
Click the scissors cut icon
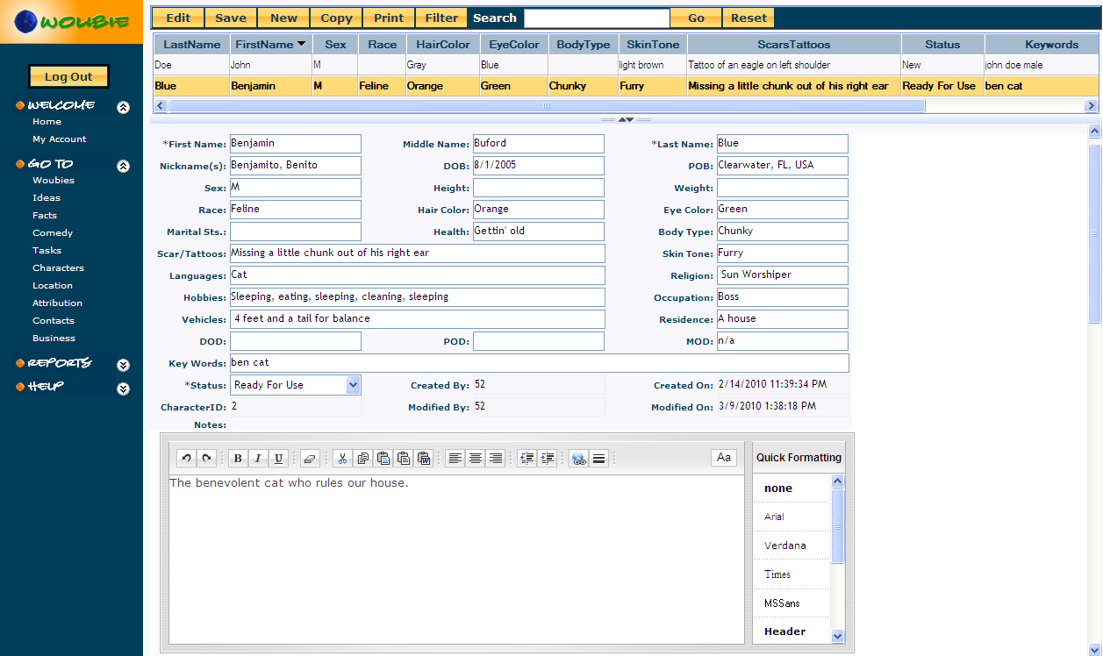(342, 458)
